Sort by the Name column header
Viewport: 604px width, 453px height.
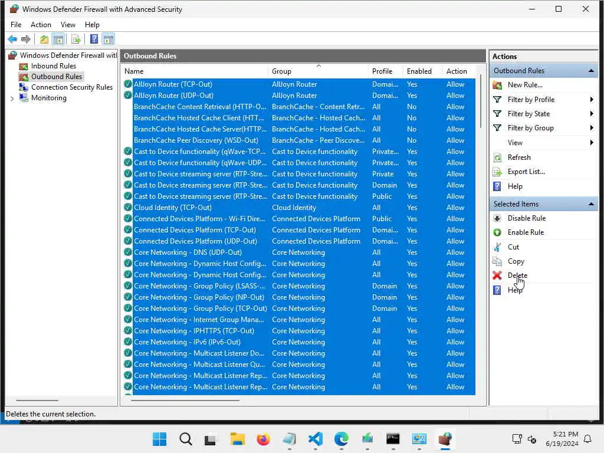click(x=196, y=71)
